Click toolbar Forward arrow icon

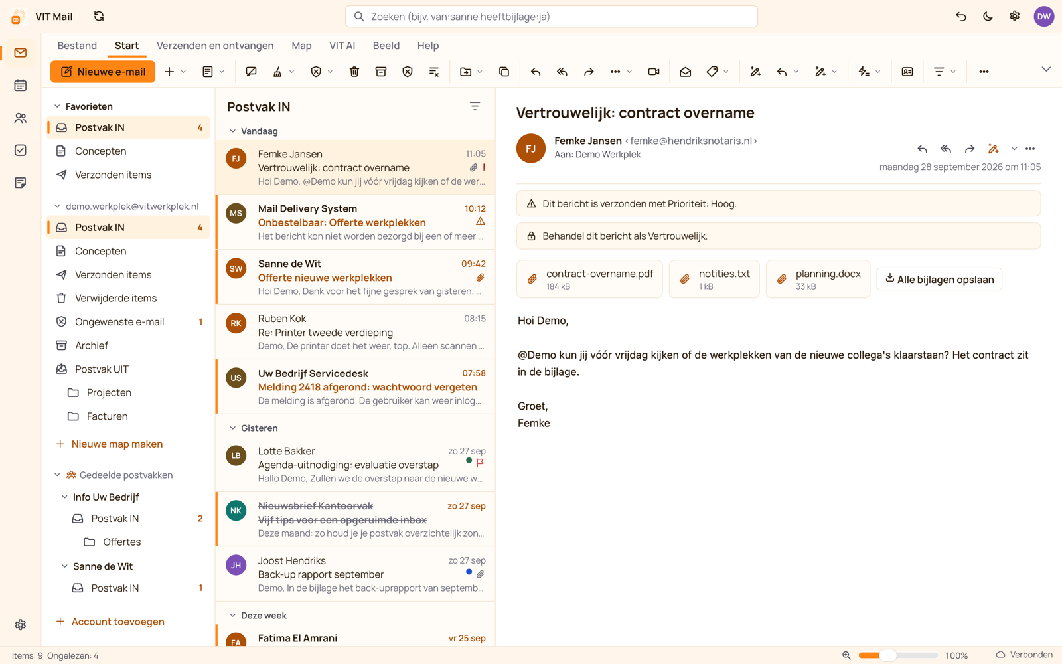coord(589,72)
